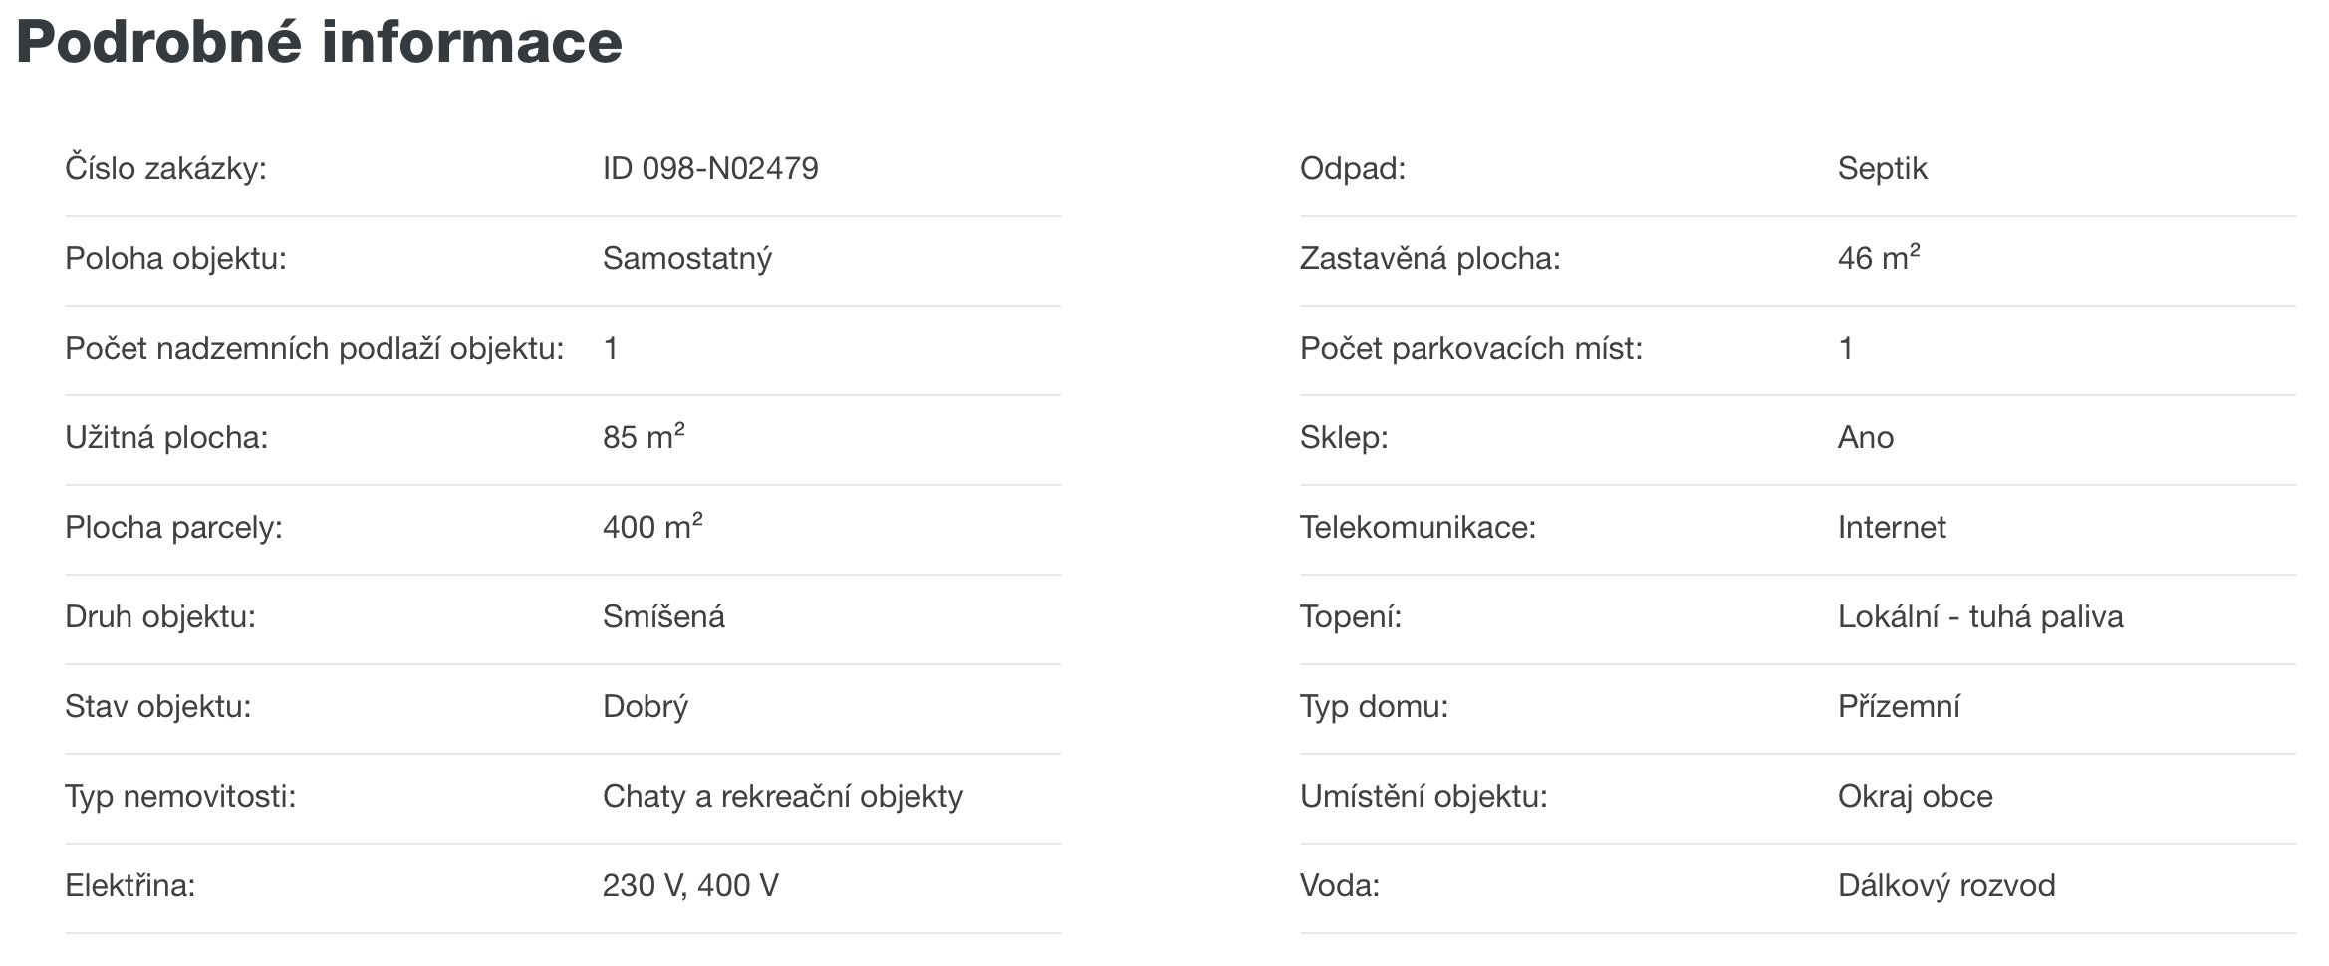
Task: Click the Typ domu value Přízemní
Action: [x=1899, y=706]
